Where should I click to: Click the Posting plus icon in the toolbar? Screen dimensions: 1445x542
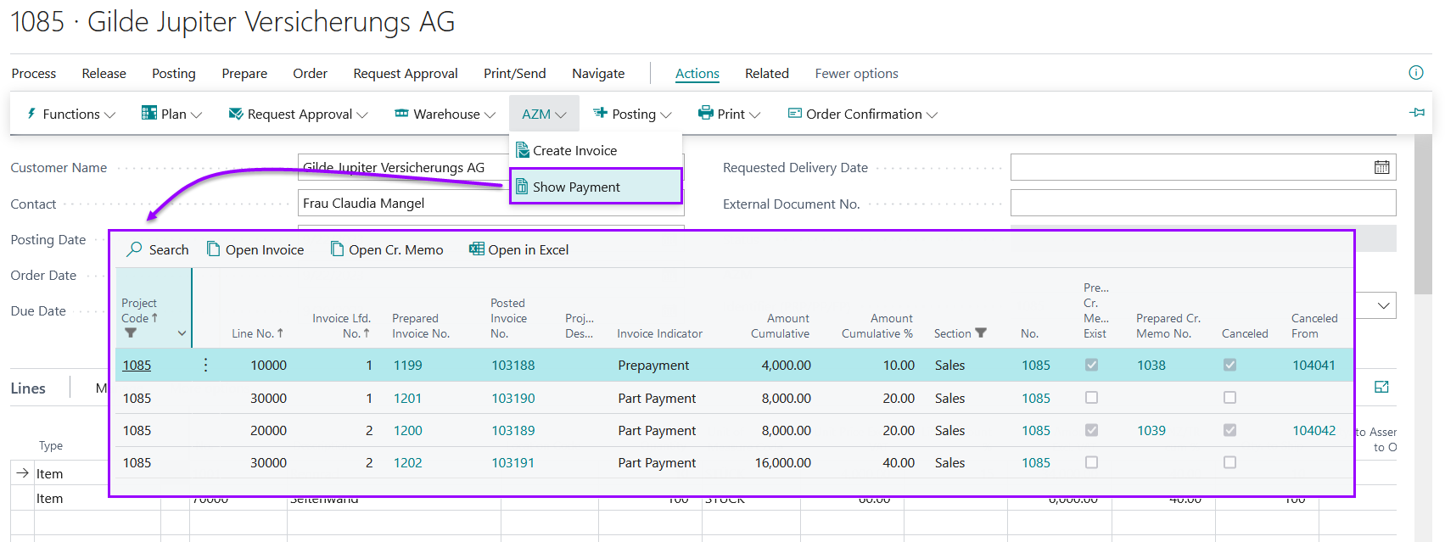[600, 113]
